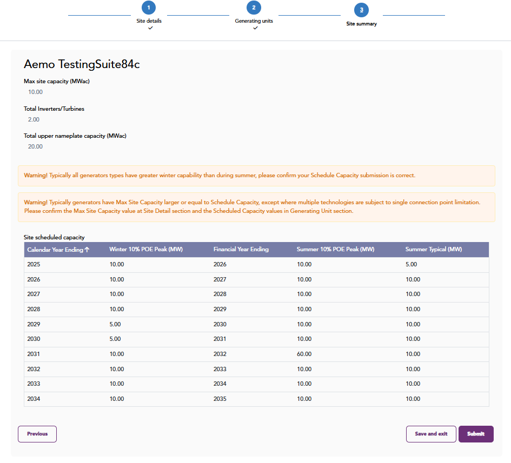Screen dimensions: 511x463
Task: Click step 3 circle icon
Action: click(361, 10)
